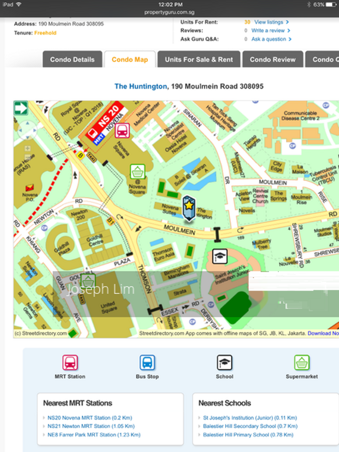339x452 pixels.
Task: Open NS20 Novena MRT Station link
Action: coord(90,418)
